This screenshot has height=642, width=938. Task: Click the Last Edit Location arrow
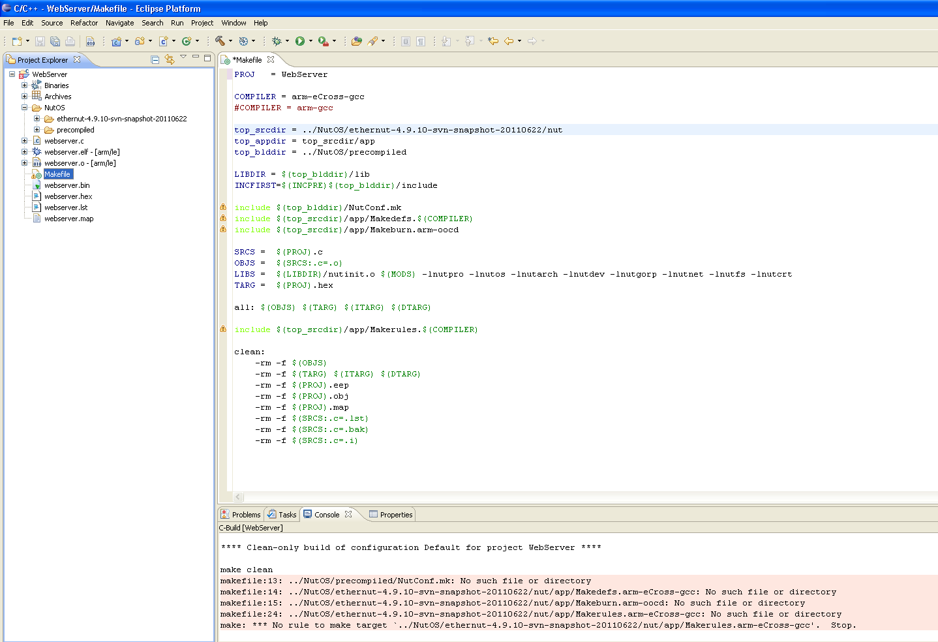(493, 41)
